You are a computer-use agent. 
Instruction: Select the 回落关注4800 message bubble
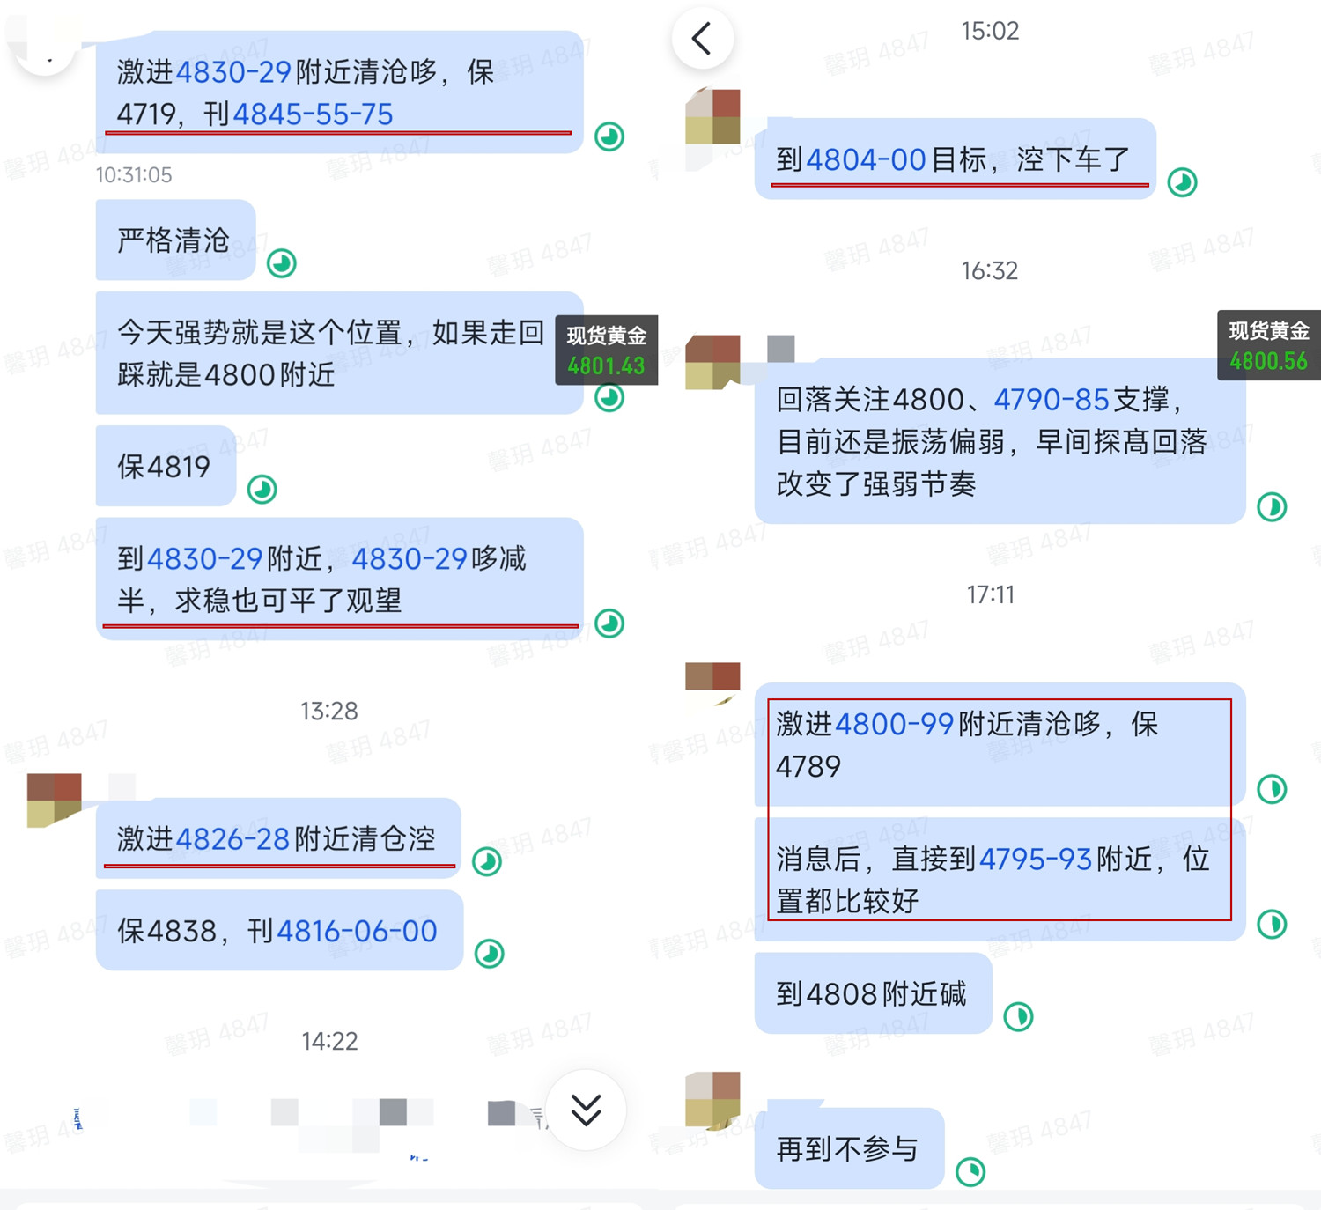tap(1000, 441)
